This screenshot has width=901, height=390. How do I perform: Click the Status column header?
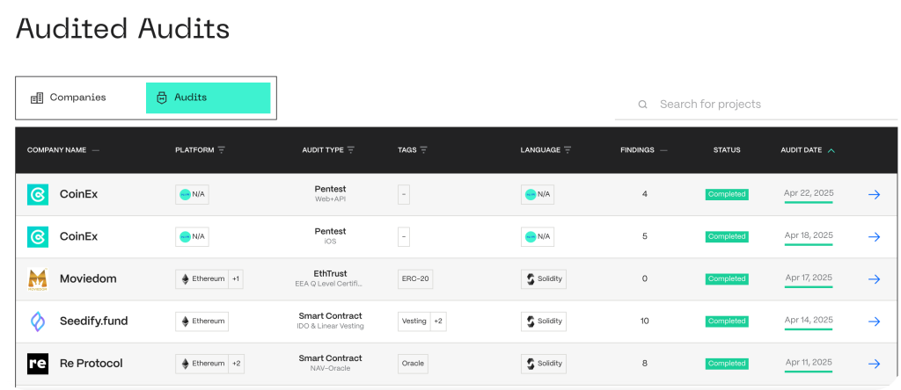[x=726, y=150]
